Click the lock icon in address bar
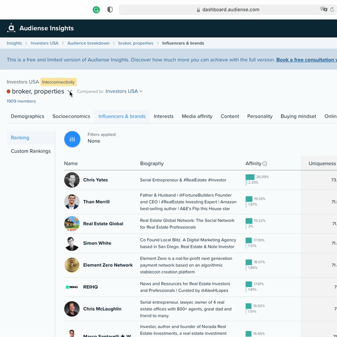 (x=198, y=10)
